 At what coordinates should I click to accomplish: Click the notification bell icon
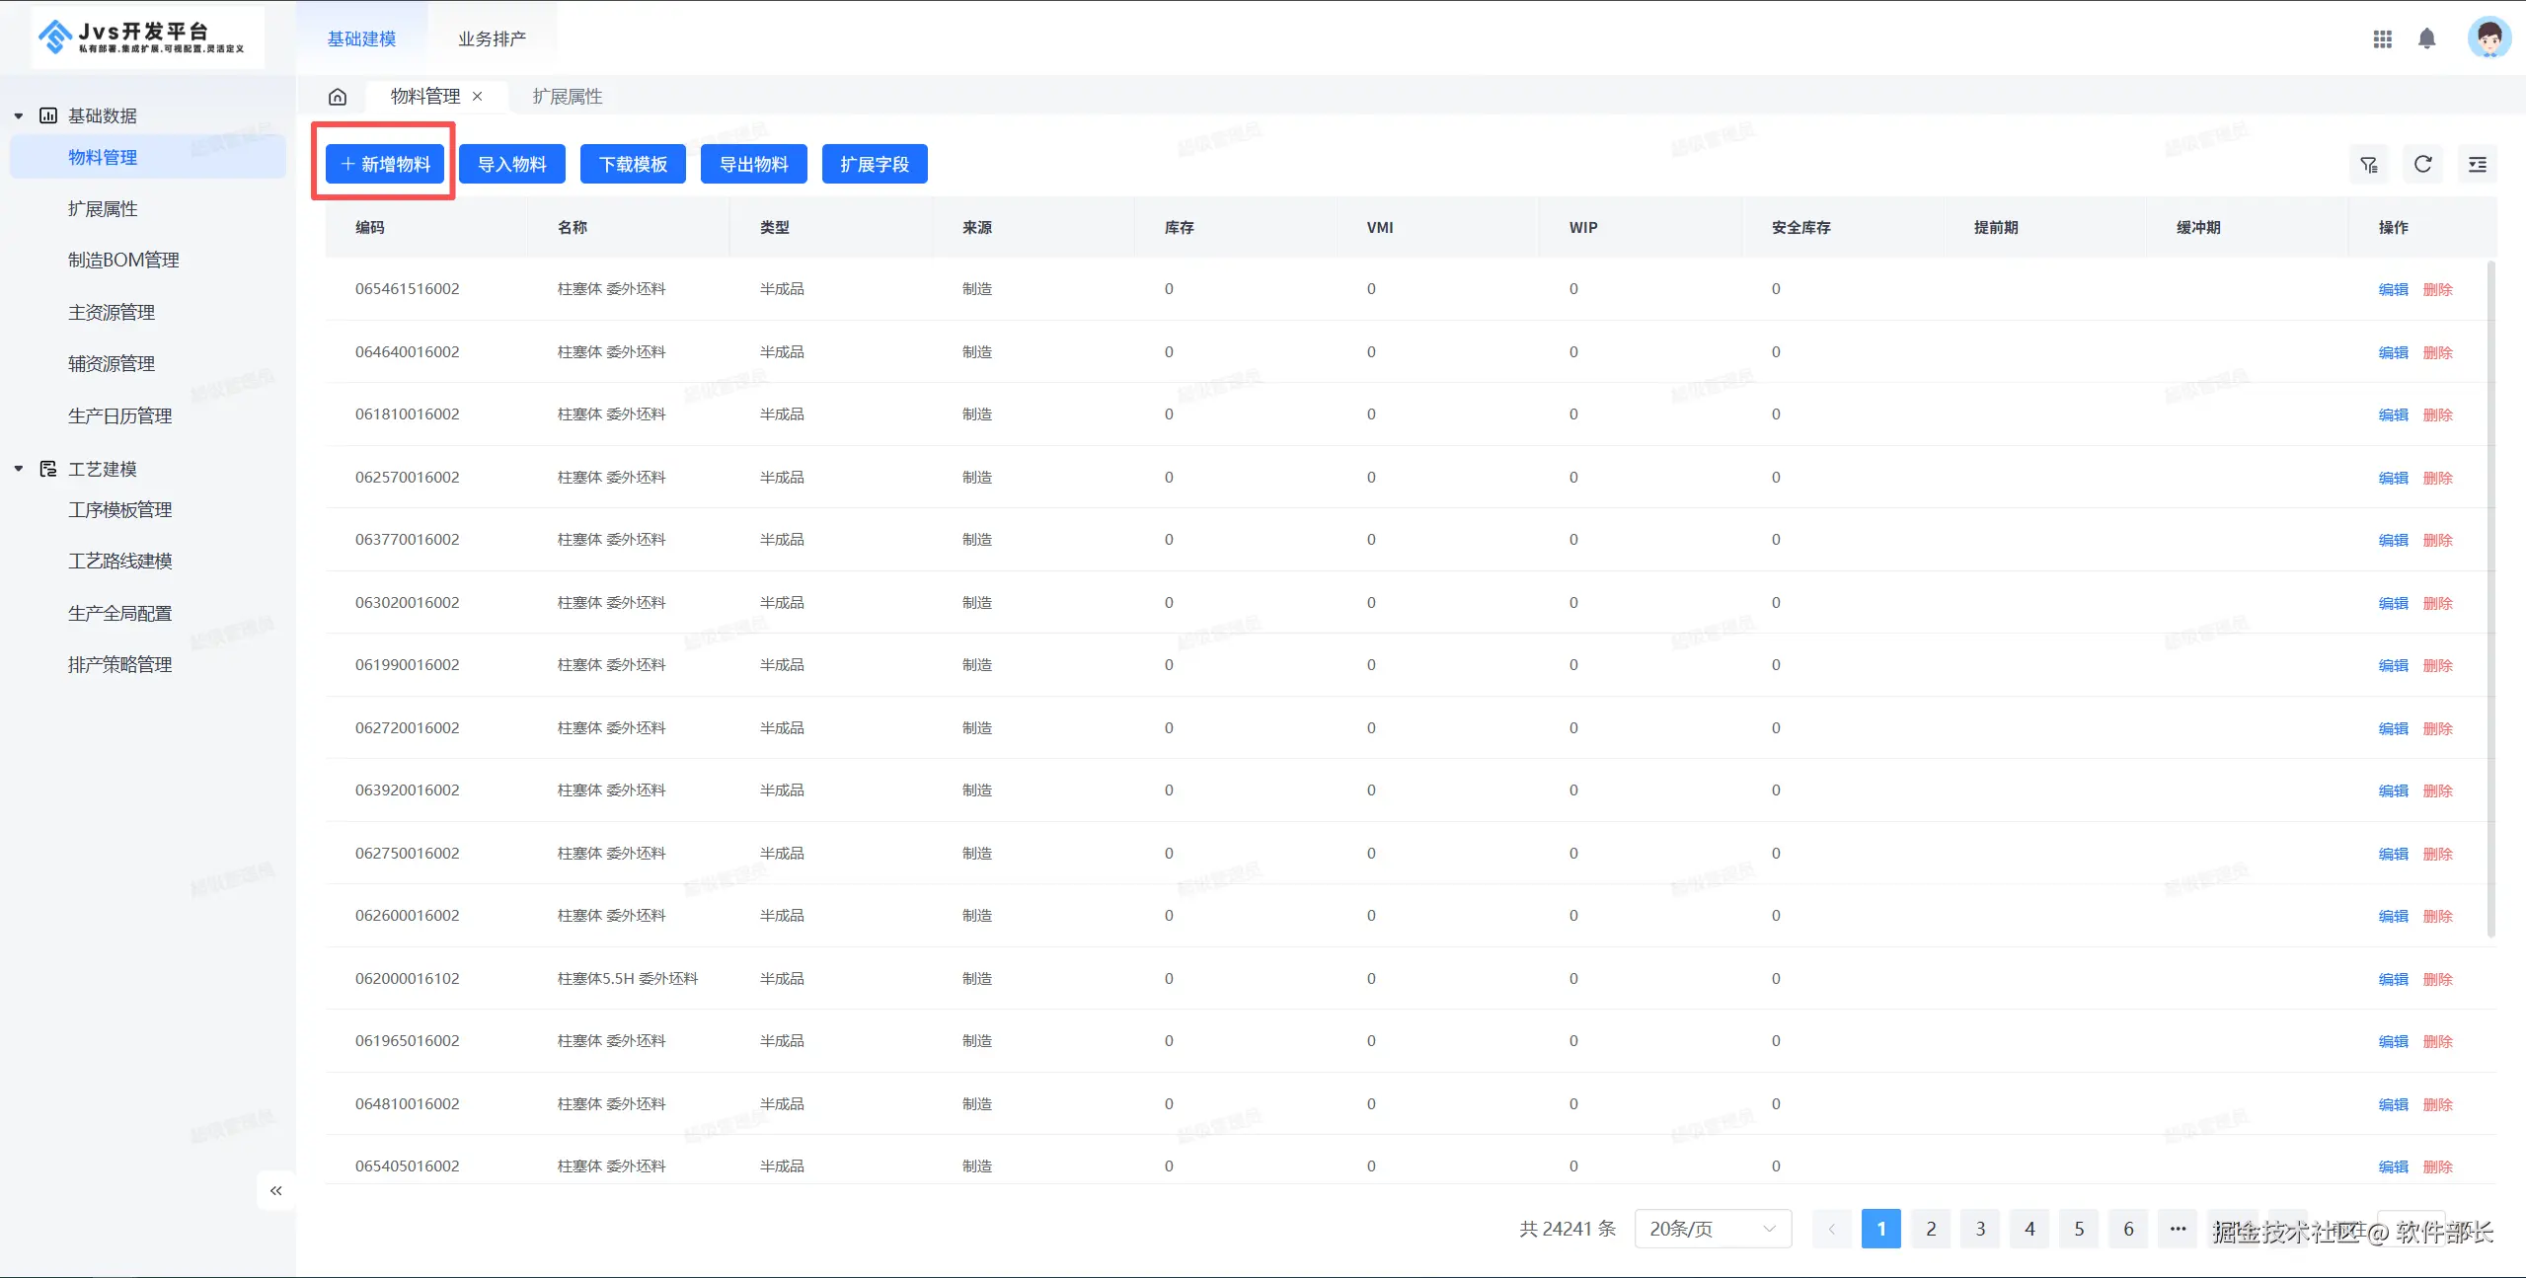click(2426, 38)
